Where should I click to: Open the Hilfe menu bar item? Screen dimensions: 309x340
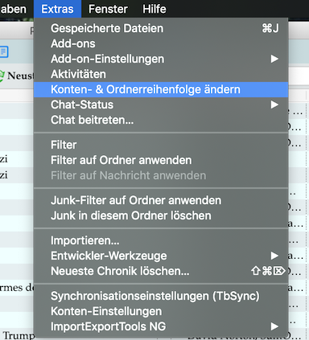click(154, 9)
